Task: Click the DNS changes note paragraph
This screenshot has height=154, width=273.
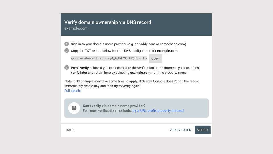Action: coord(132,83)
